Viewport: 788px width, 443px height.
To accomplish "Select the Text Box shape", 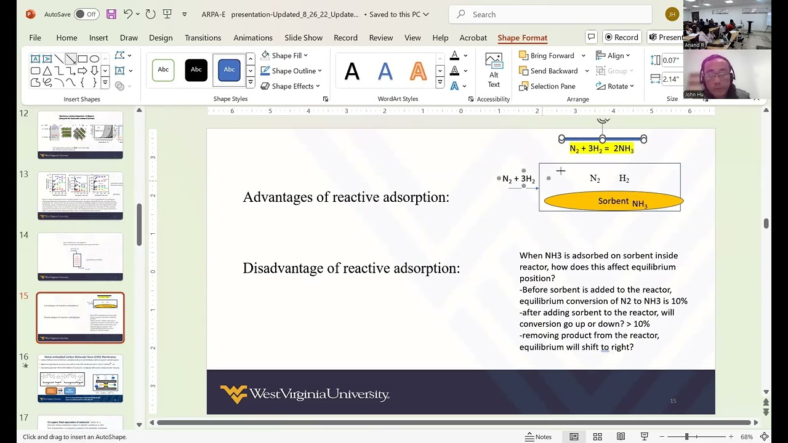I will [x=36, y=59].
